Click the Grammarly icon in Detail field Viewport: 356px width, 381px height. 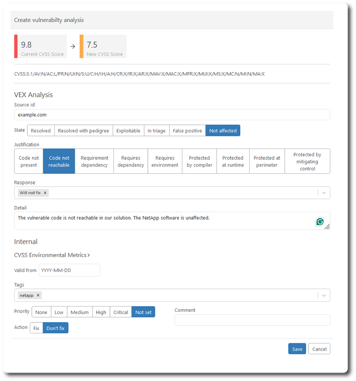[320, 221]
